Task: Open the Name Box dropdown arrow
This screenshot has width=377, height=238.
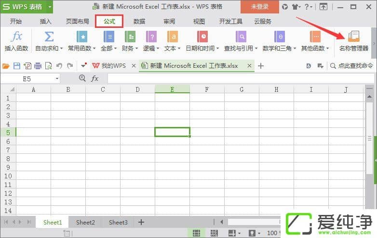Action: click(x=57, y=78)
